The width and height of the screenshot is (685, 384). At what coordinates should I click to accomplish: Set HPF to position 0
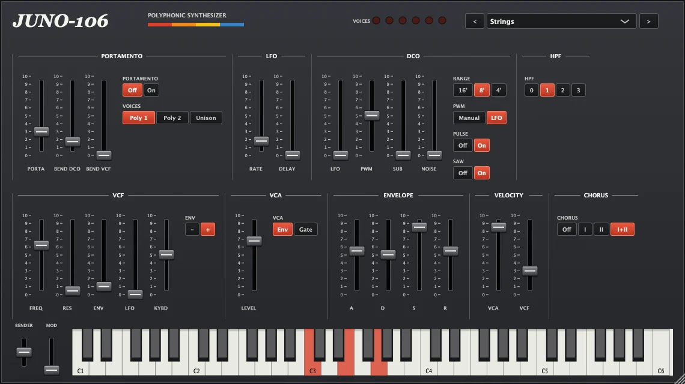click(x=531, y=91)
